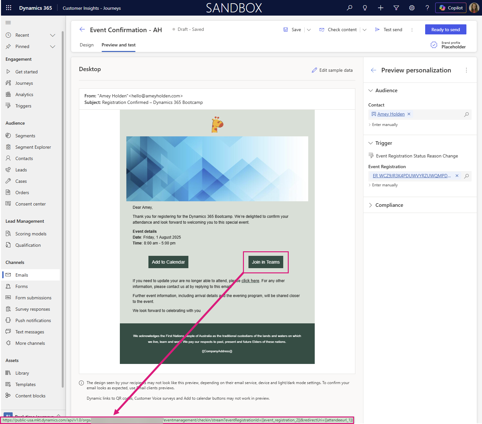
Task: Click the Event Registration lookup search icon
Action: pyautogui.click(x=466, y=176)
